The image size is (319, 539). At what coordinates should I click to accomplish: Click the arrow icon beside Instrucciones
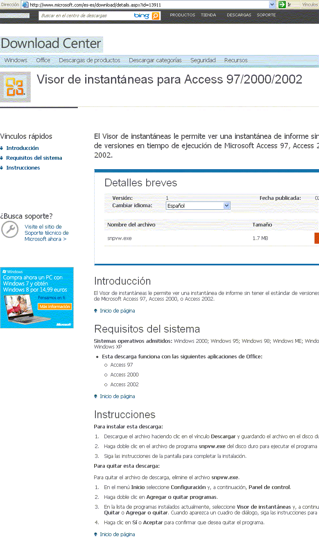[x=2, y=168]
